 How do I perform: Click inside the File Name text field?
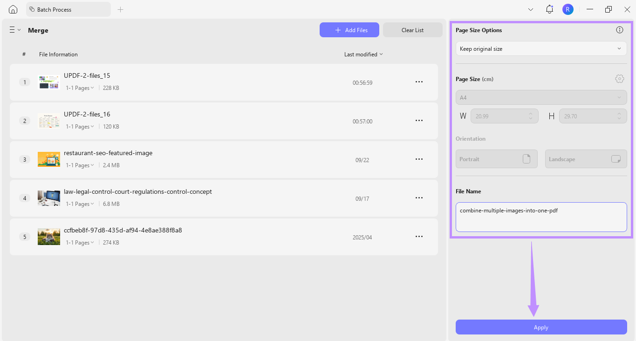(540, 217)
